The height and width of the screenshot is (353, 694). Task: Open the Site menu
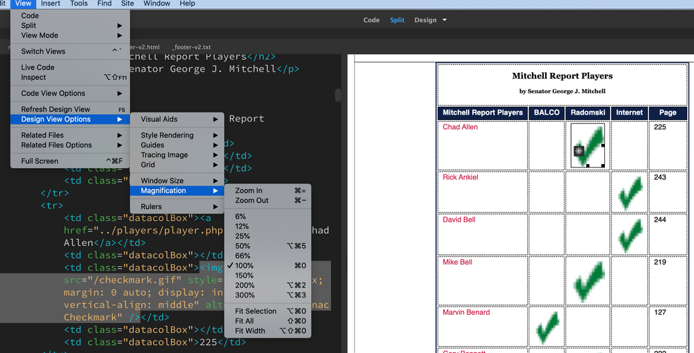point(127,3)
